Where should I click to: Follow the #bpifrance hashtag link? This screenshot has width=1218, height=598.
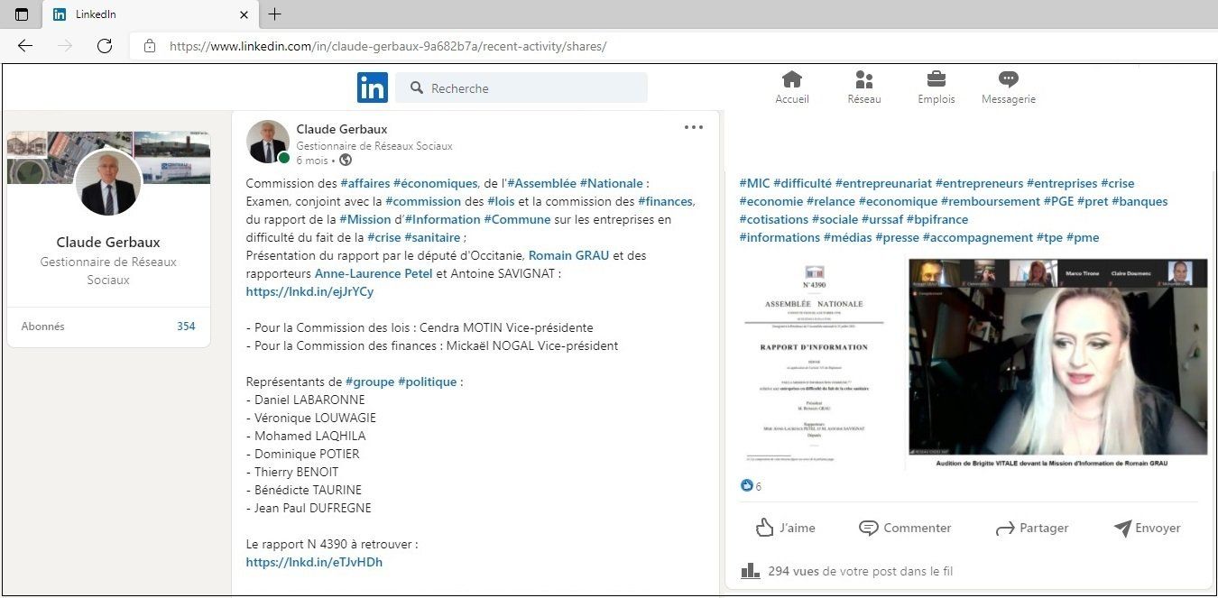point(937,218)
